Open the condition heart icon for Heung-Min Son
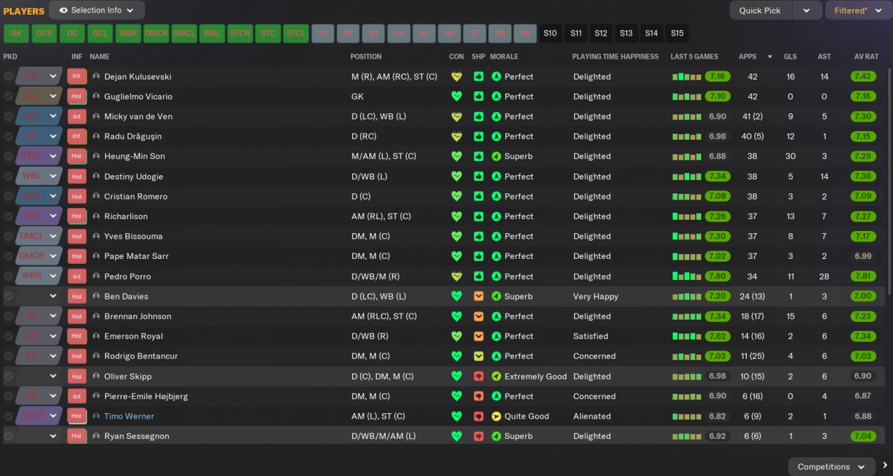893x476 pixels. [456, 156]
